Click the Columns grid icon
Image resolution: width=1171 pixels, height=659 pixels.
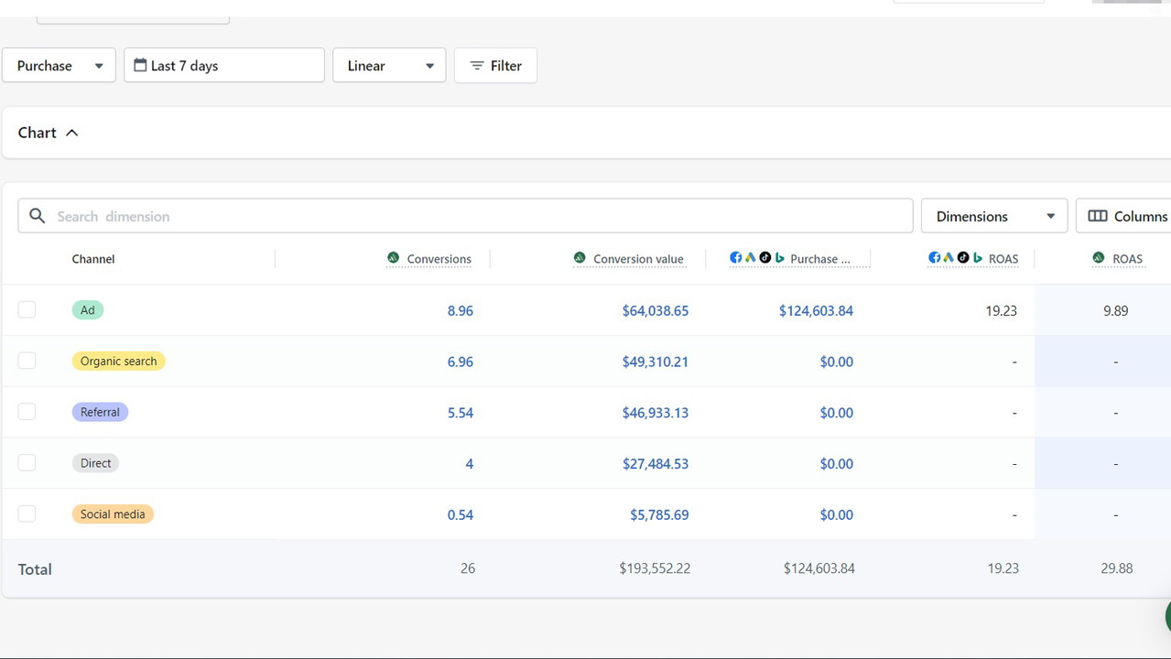[1097, 216]
